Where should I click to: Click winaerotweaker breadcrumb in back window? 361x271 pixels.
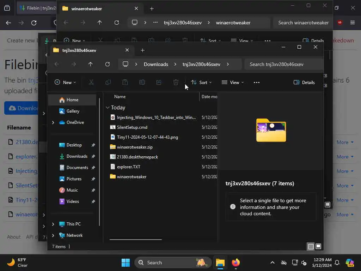(233, 23)
